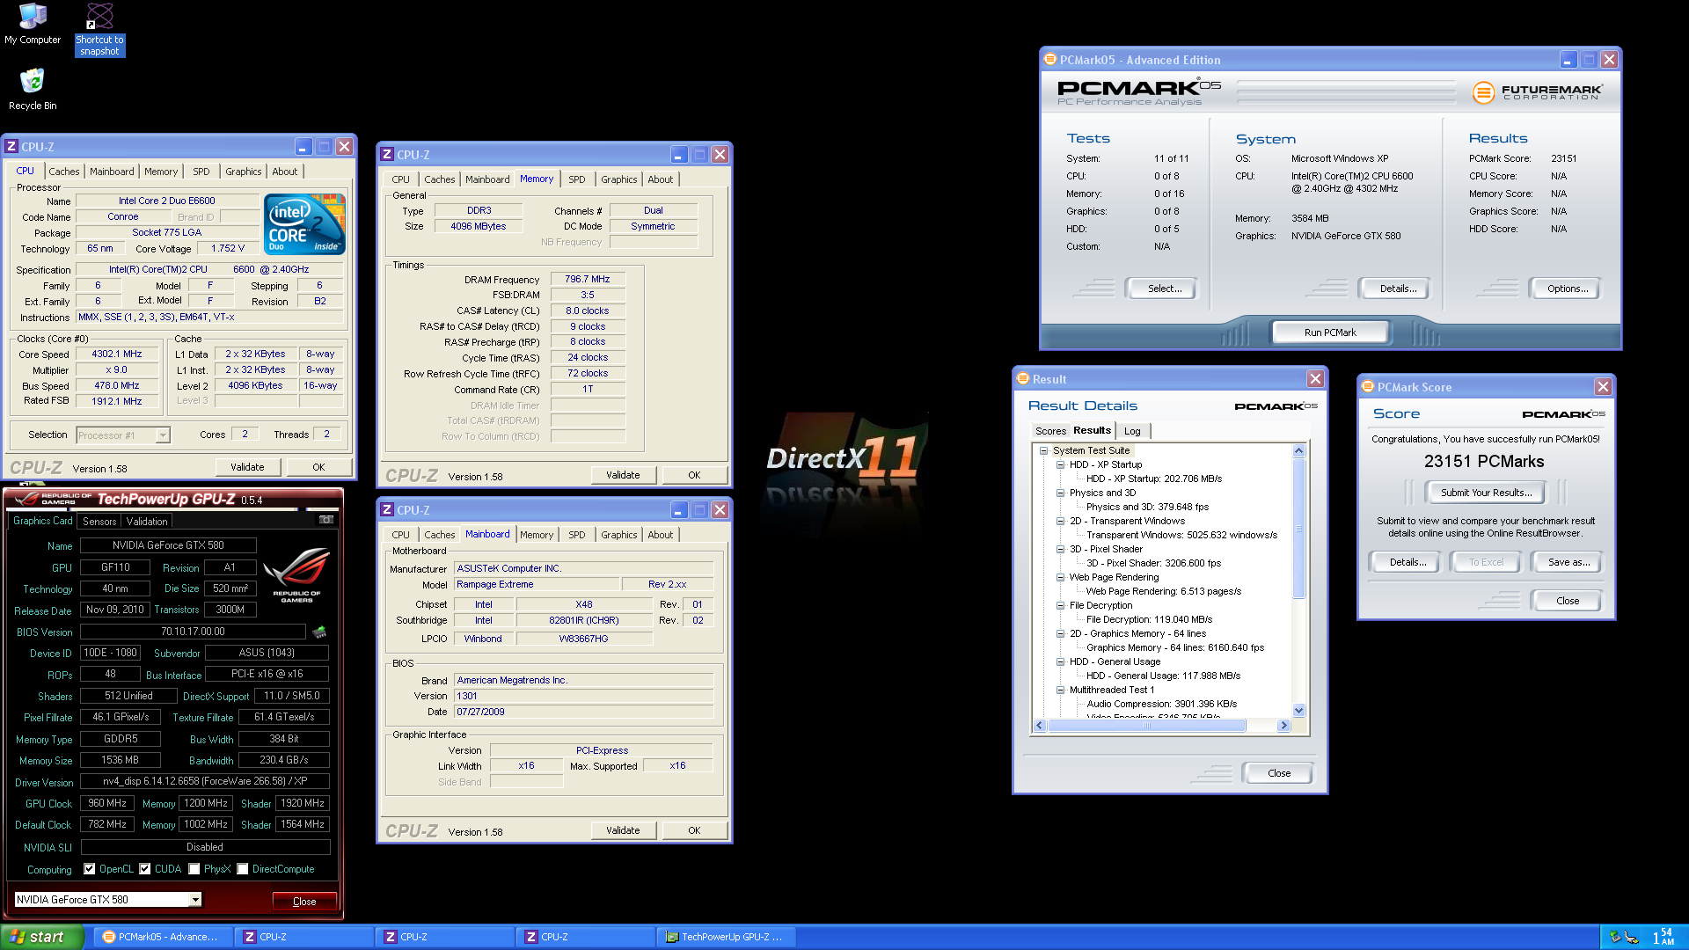
Task: Click the first CPU-Z taskbar item
Action: [x=304, y=937]
